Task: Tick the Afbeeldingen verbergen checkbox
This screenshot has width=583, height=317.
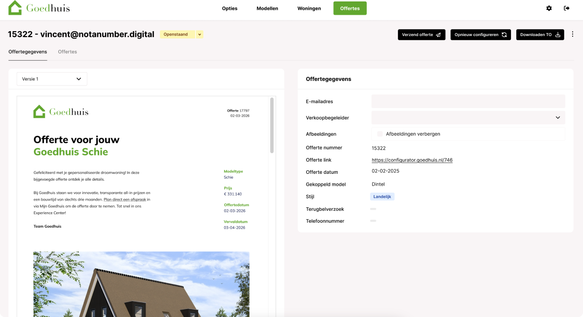Action: (380, 134)
